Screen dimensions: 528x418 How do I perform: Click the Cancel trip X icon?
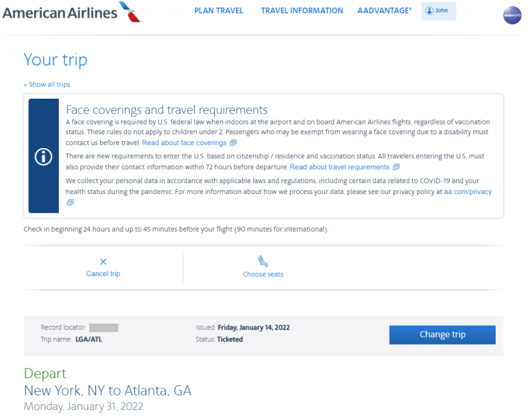point(103,261)
